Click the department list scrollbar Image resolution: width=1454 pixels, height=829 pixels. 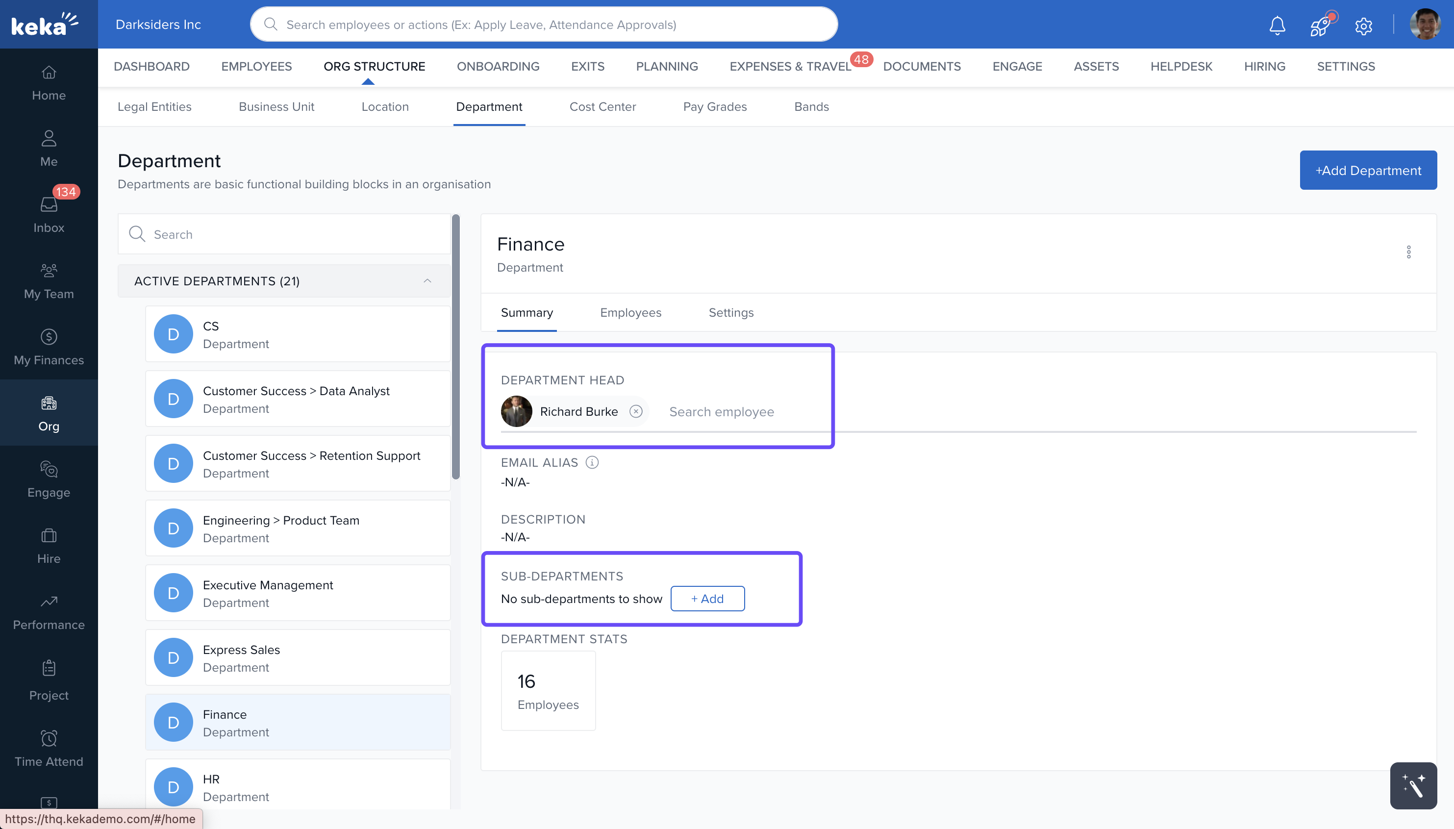pos(455,347)
